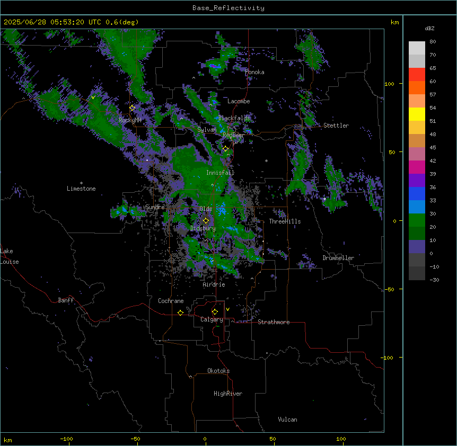
Task: Click the Stettler town label
Action: (x=336, y=126)
